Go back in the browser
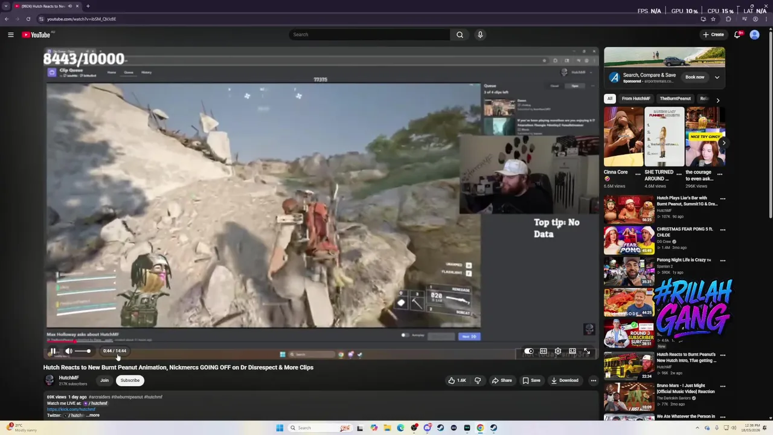 [7, 19]
